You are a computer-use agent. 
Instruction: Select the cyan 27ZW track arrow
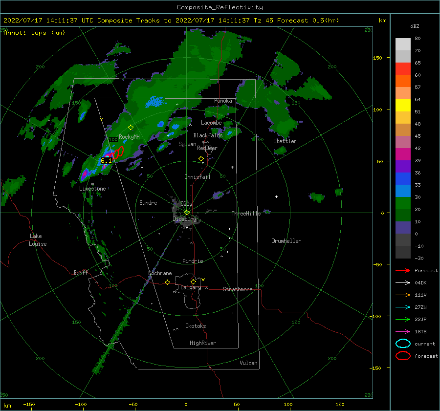[x=403, y=307]
